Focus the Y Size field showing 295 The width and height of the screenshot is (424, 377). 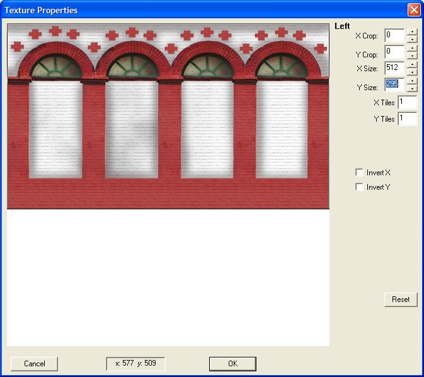tap(394, 84)
